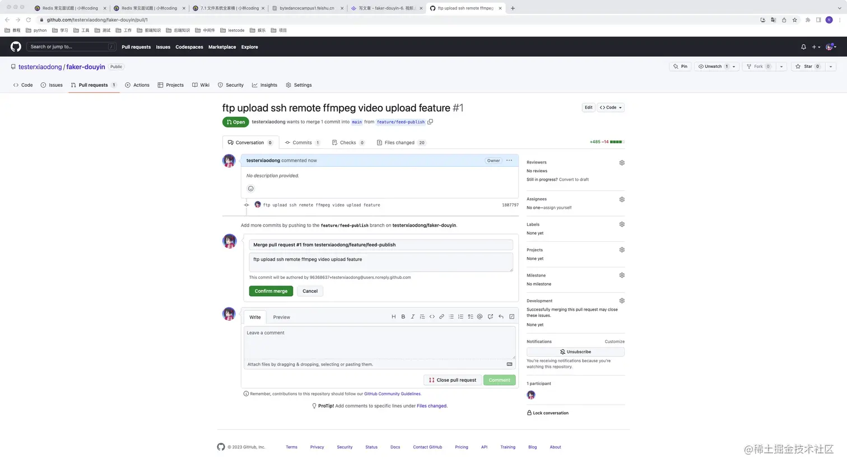The image size is (847, 468).
Task: Open the notifications bell
Action: coord(803,47)
